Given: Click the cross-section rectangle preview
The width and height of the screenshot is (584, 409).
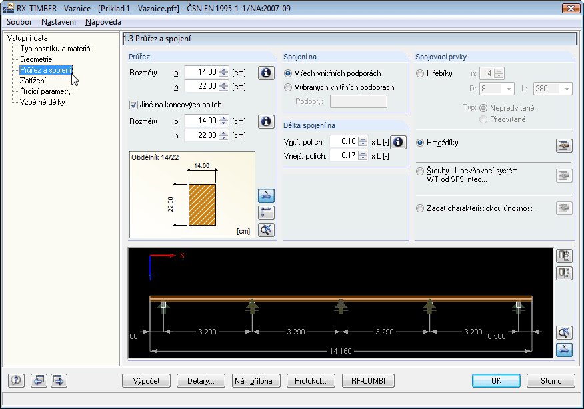Looking at the screenshot, I should tap(202, 204).
